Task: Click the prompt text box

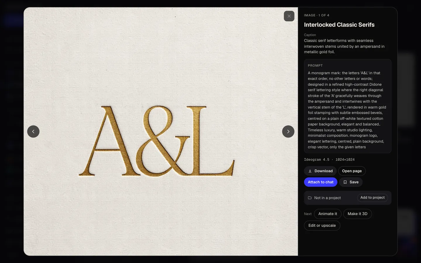Action: point(348,106)
